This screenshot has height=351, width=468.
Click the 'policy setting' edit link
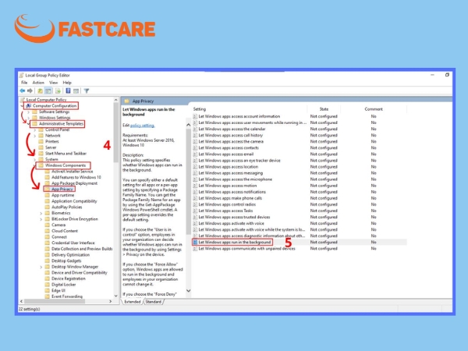pos(143,126)
